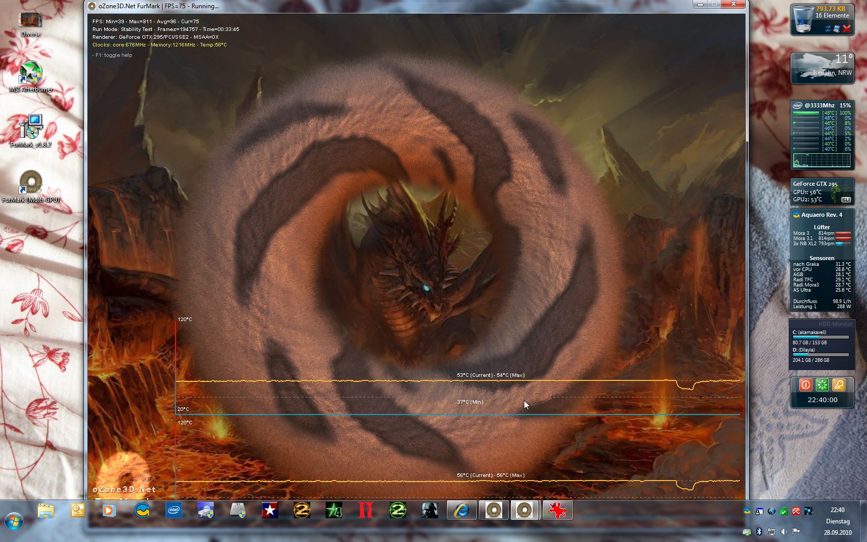867x542 pixels.
Task: Click the FurMark window title bar icon
Action: (92, 6)
